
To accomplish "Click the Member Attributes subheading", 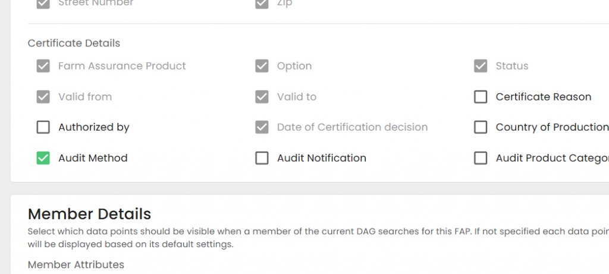I will pyautogui.click(x=76, y=264).
